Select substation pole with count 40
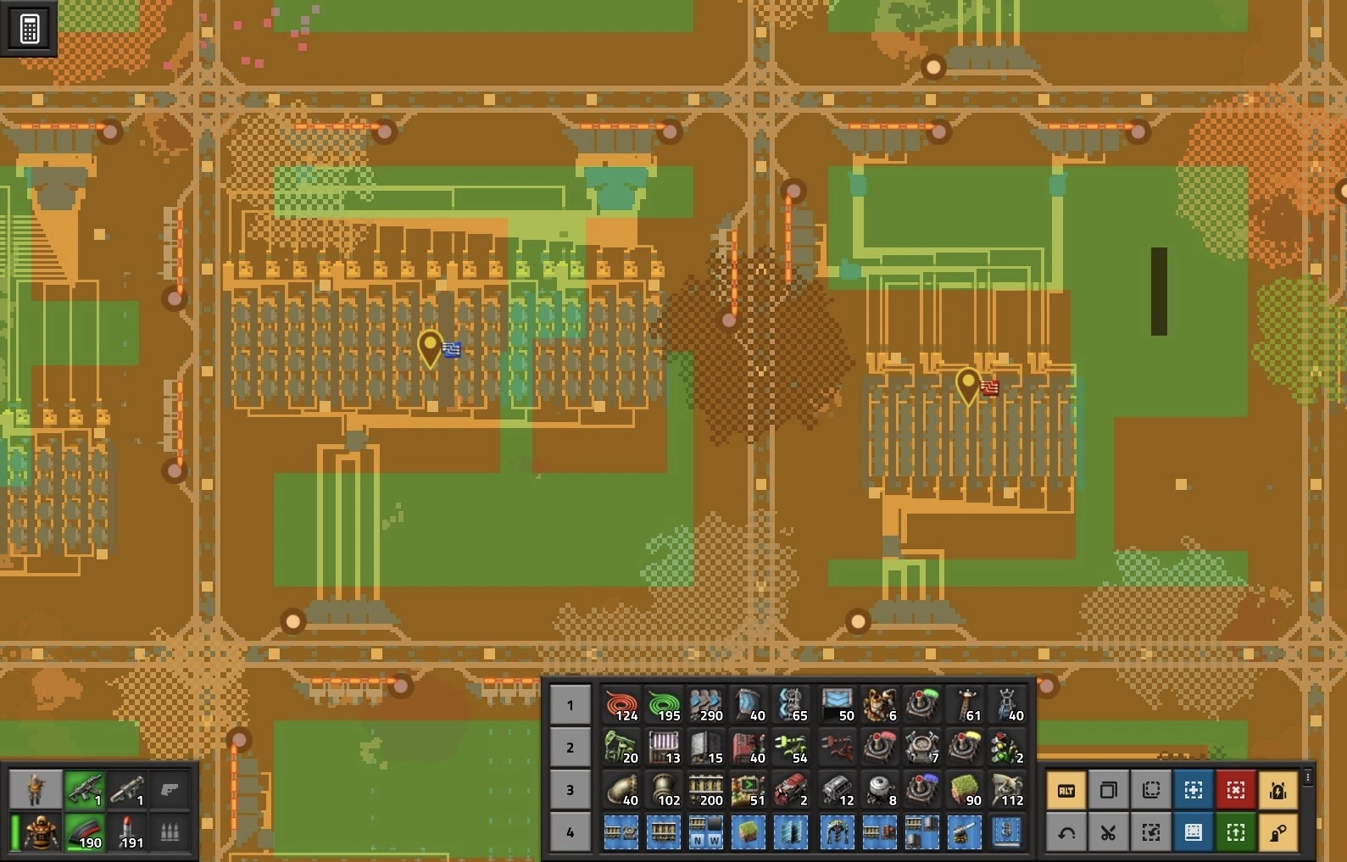 coord(1006,705)
